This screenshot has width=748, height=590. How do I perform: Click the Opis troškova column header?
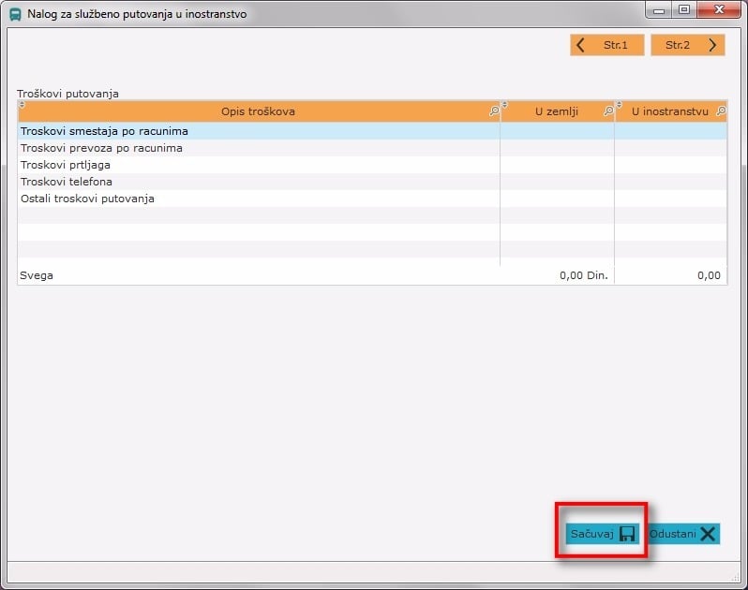(x=259, y=111)
